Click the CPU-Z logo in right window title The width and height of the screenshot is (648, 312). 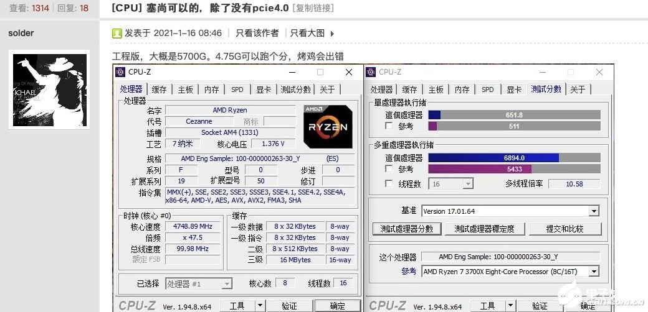click(371, 72)
